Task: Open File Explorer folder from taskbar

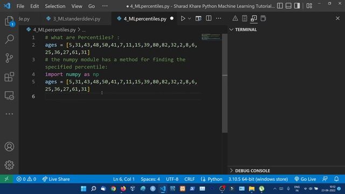Action: tap(252, 189)
